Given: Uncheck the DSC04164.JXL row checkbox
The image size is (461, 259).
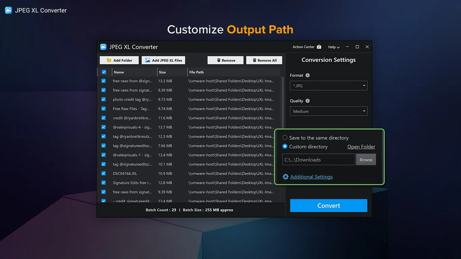Looking at the screenshot, I should coord(104,173).
